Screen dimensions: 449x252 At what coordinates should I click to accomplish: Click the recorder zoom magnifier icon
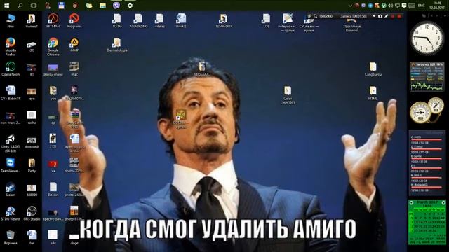tap(315, 16)
